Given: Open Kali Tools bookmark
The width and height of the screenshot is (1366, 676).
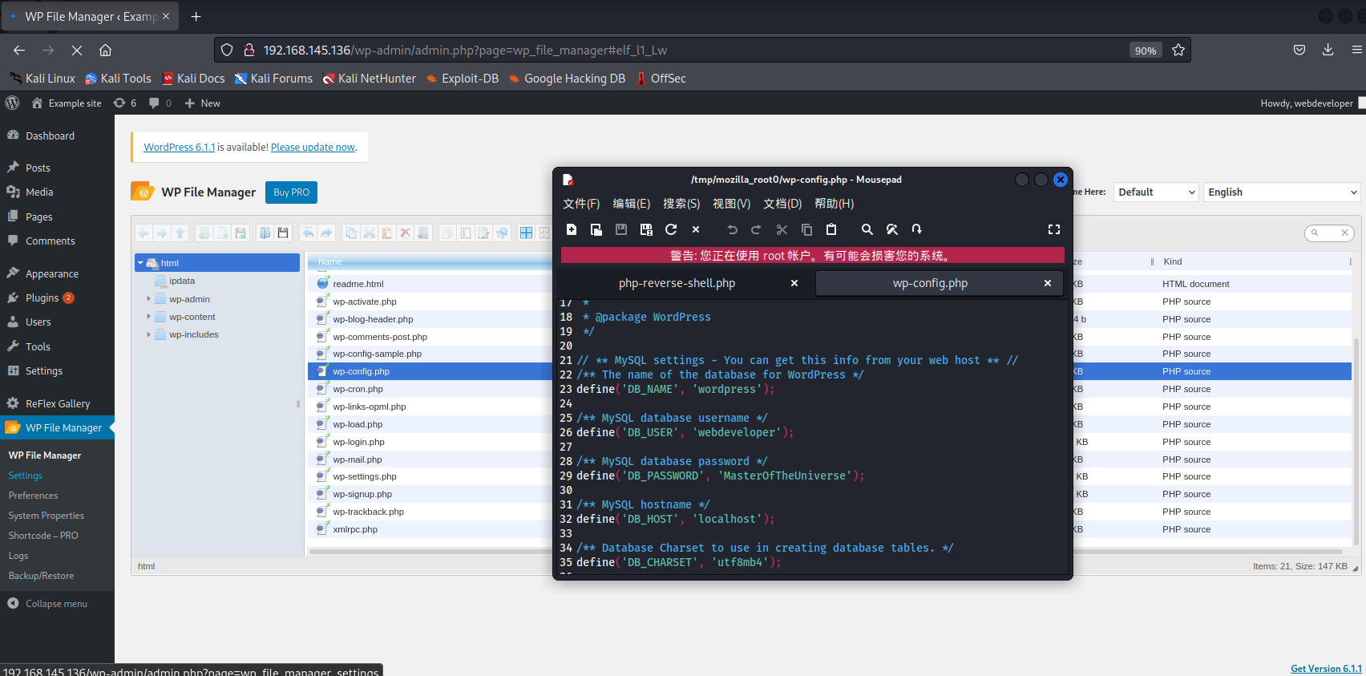Looking at the screenshot, I should pyautogui.click(x=118, y=79).
